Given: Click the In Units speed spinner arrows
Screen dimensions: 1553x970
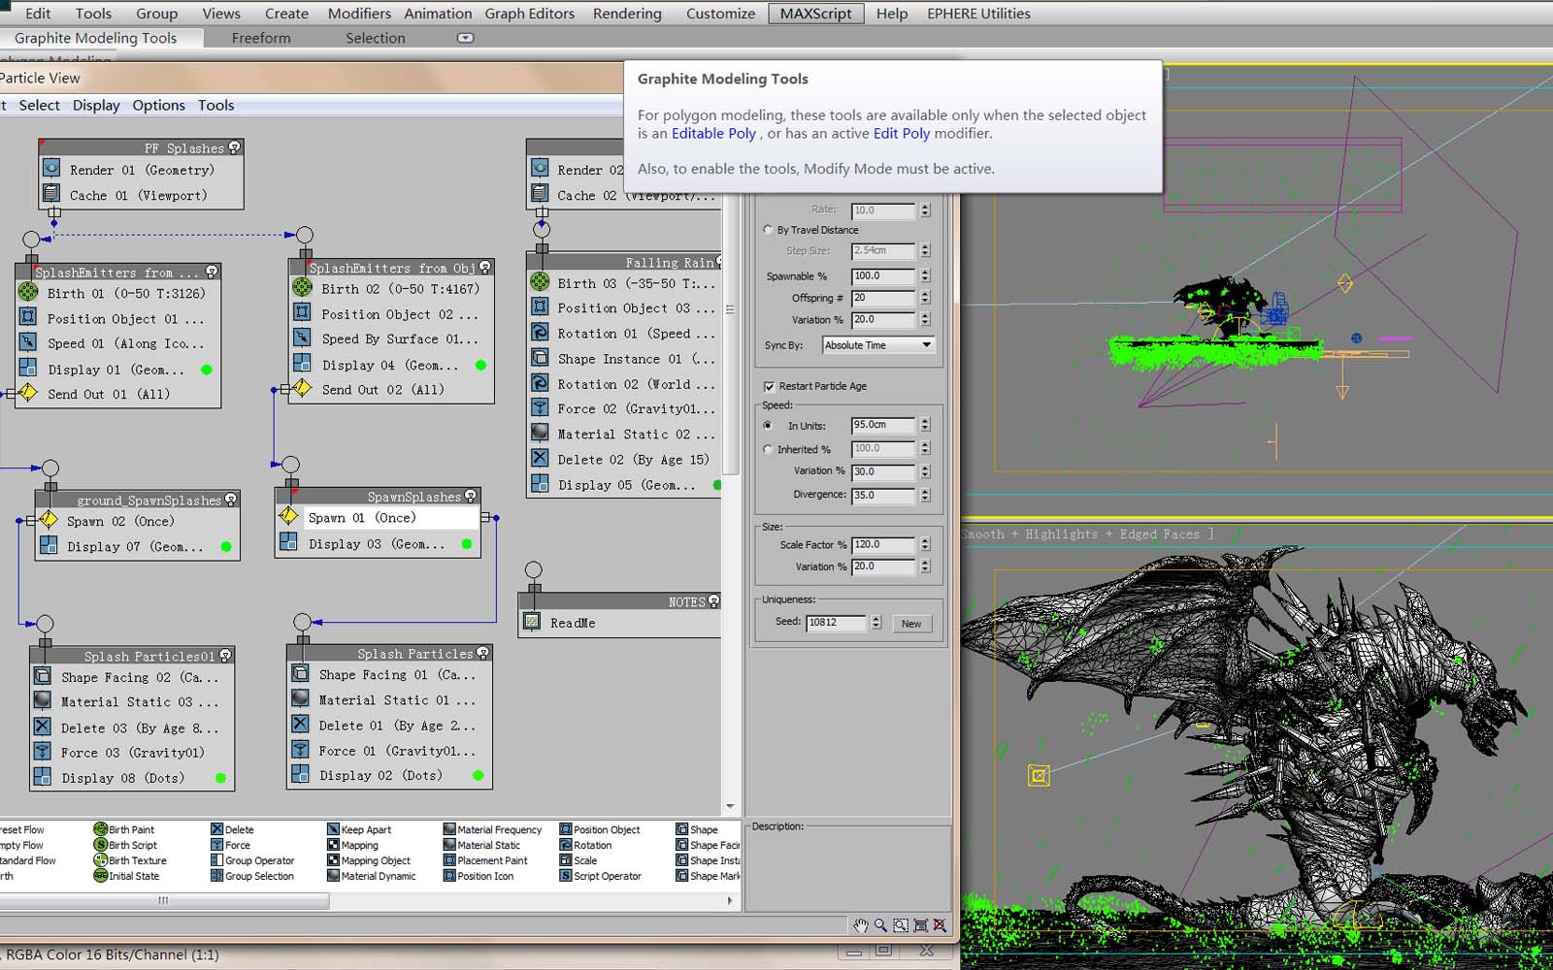Looking at the screenshot, I should (x=925, y=425).
